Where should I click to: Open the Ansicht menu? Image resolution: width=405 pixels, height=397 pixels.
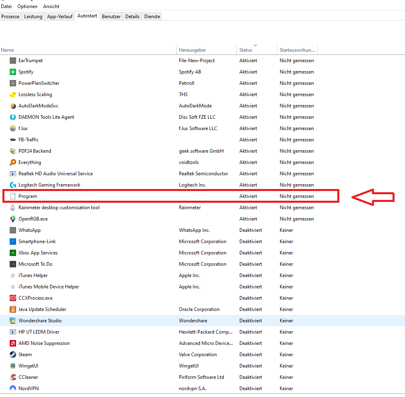pyautogui.click(x=51, y=6)
